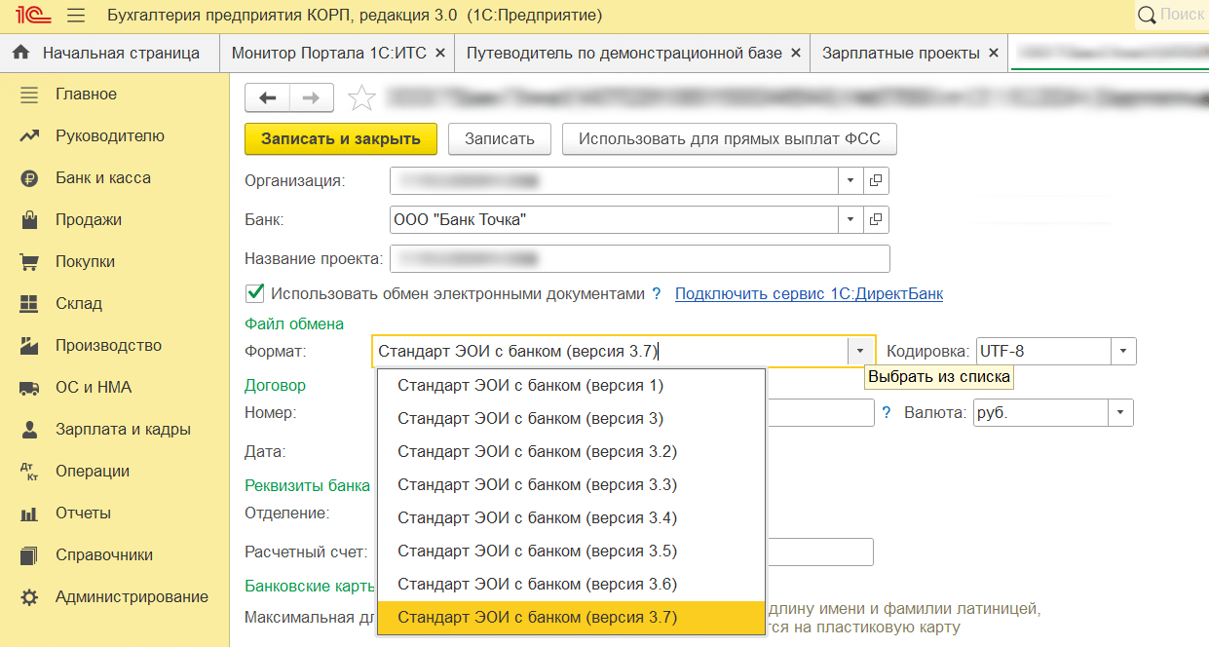Click the Банк и касса ruble icon
This screenshot has height=647, width=1209.
pyautogui.click(x=29, y=178)
